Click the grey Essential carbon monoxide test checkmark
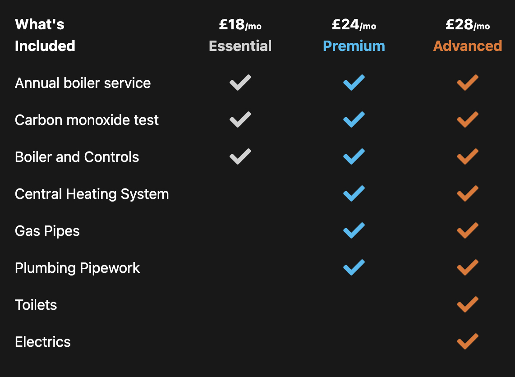The height and width of the screenshot is (377, 515). coord(240,120)
